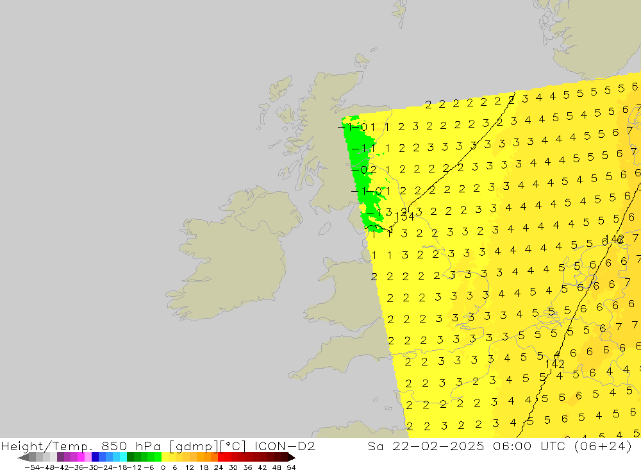Click the grey left arrow end of the color scale
This screenshot has height=470, width=641.
tap(23, 457)
